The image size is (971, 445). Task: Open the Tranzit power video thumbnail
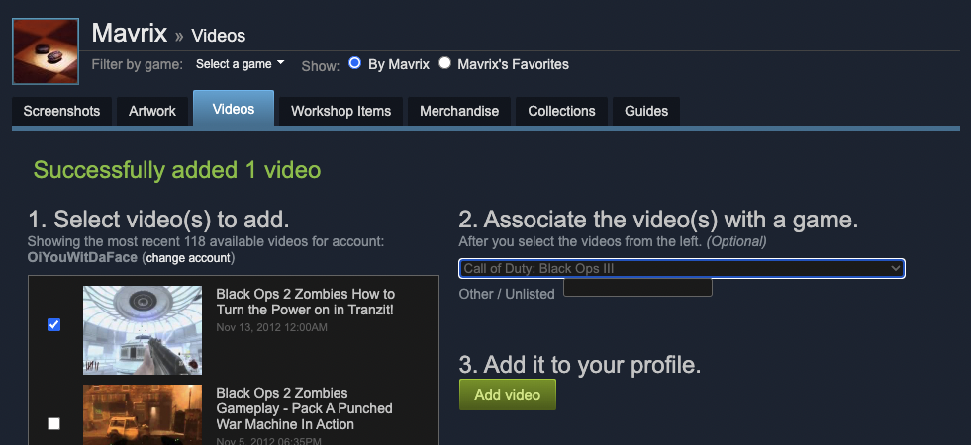(x=143, y=330)
